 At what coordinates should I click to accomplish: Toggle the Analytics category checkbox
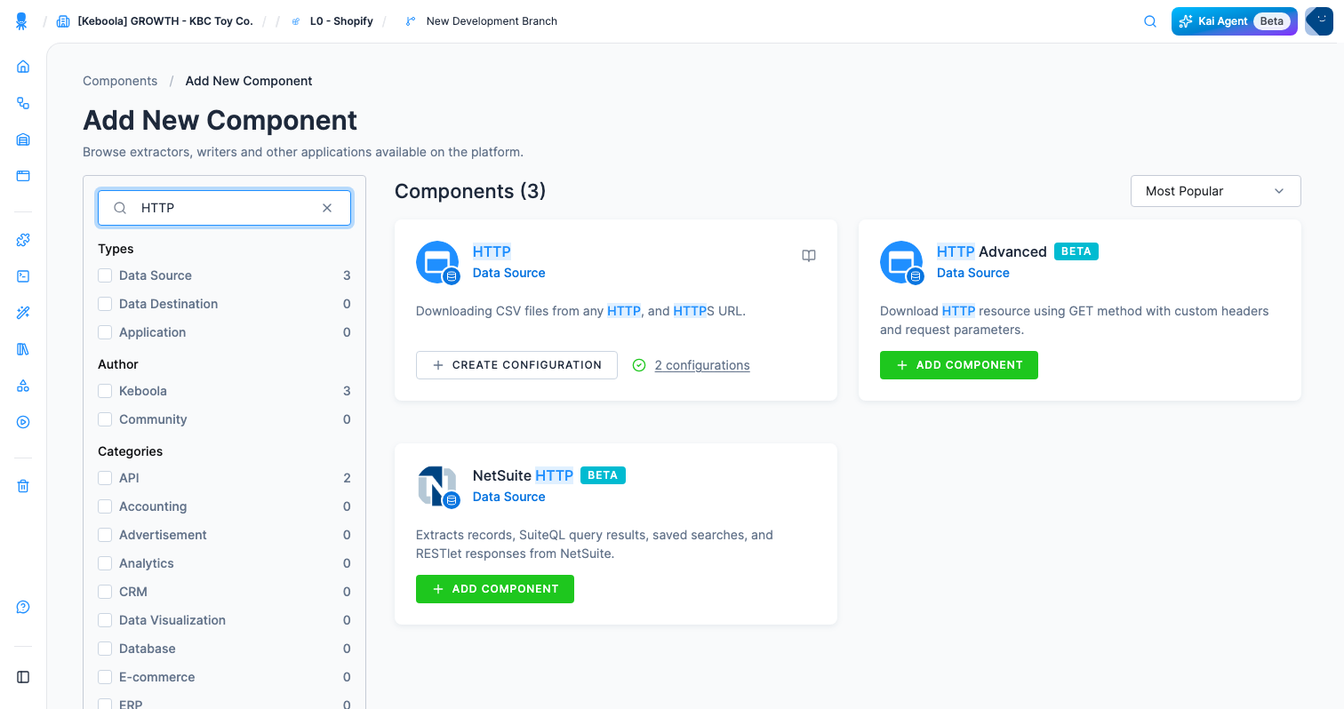pos(105,563)
